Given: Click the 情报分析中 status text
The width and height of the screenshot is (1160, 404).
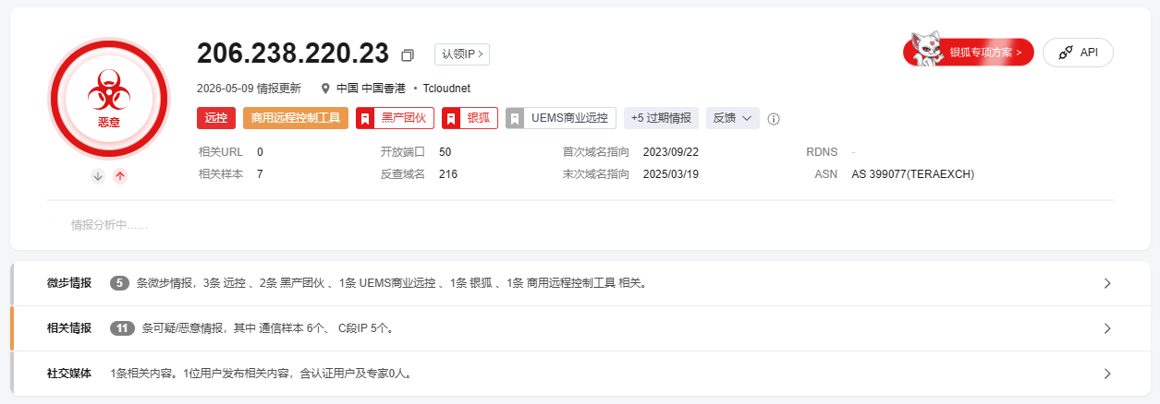Looking at the screenshot, I should point(109,225).
